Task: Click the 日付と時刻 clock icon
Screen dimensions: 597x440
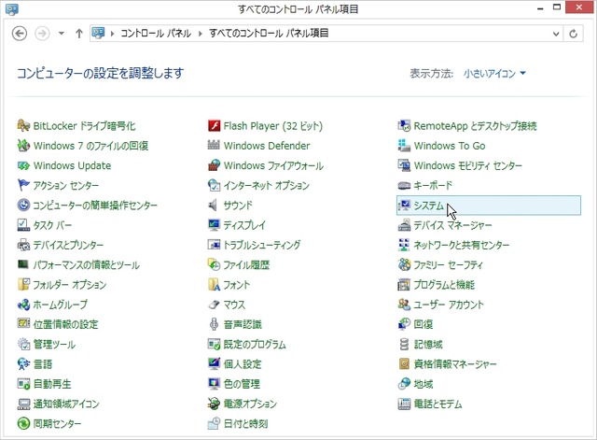Action: click(x=214, y=423)
